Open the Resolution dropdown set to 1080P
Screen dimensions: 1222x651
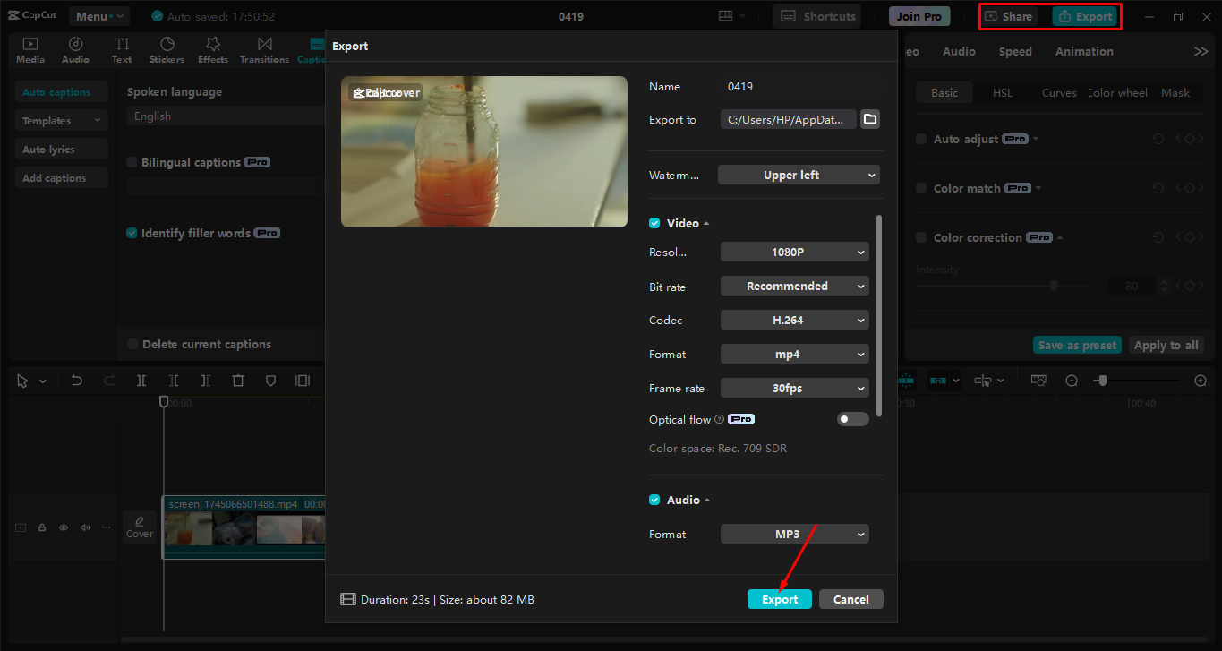[794, 252]
